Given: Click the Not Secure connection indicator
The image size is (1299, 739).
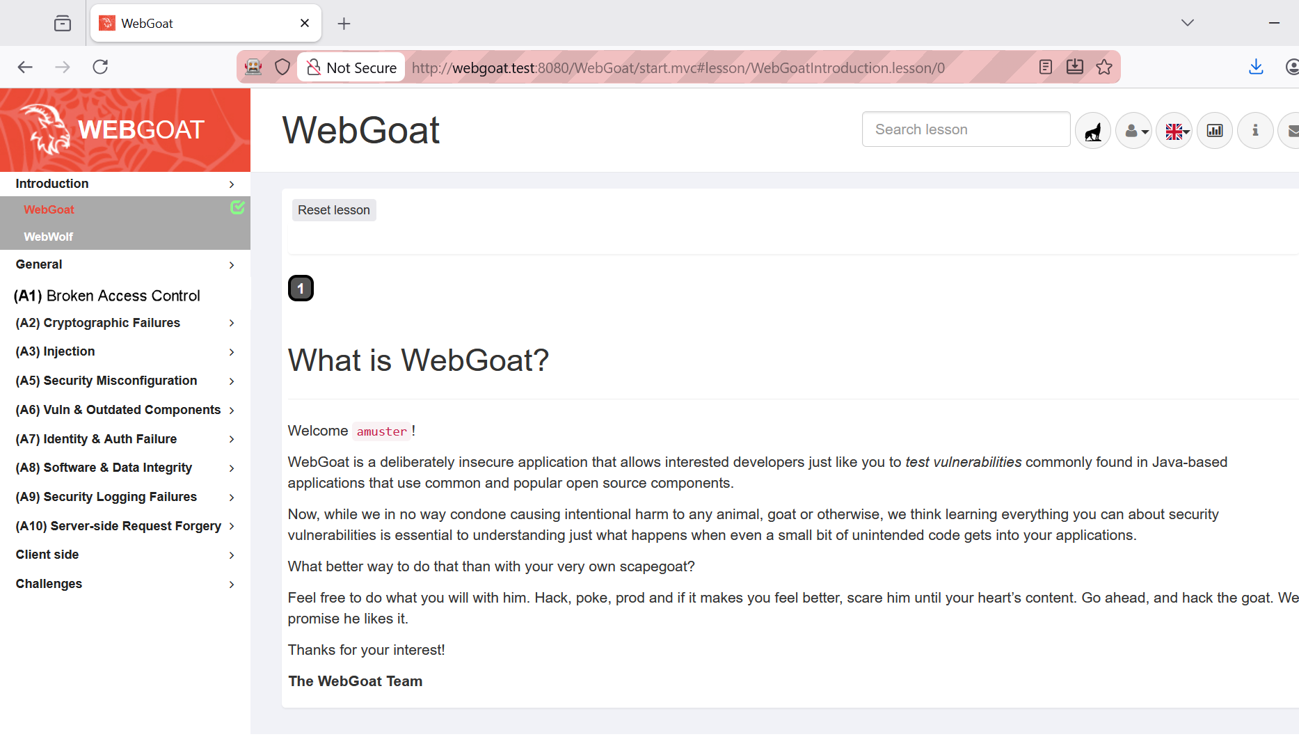Looking at the screenshot, I should [x=351, y=67].
